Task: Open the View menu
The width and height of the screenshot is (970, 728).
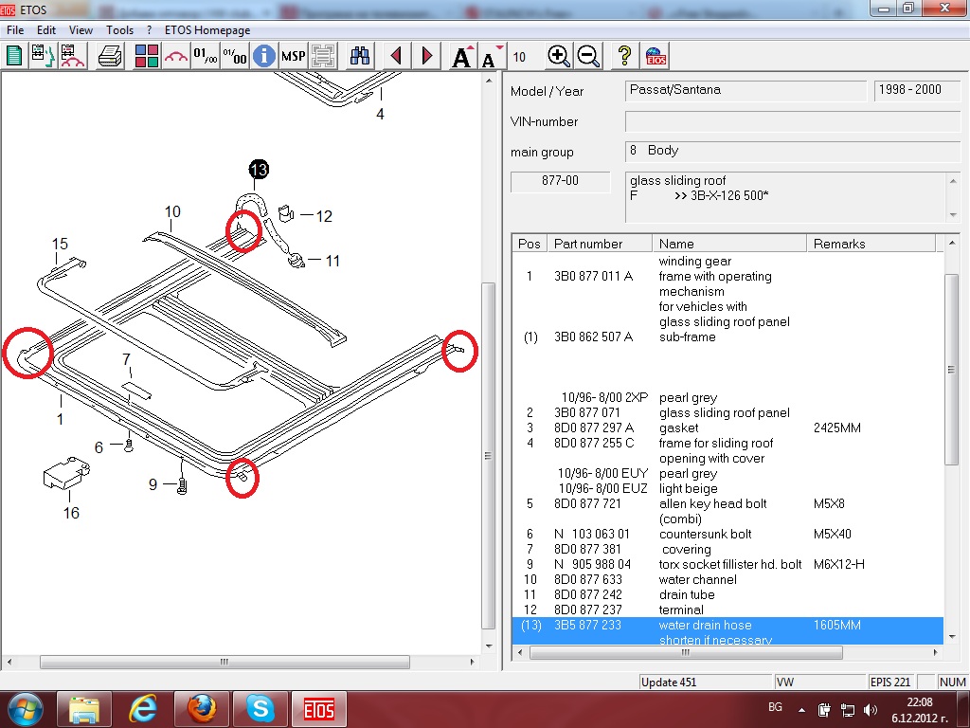Action: click(81, 30)
